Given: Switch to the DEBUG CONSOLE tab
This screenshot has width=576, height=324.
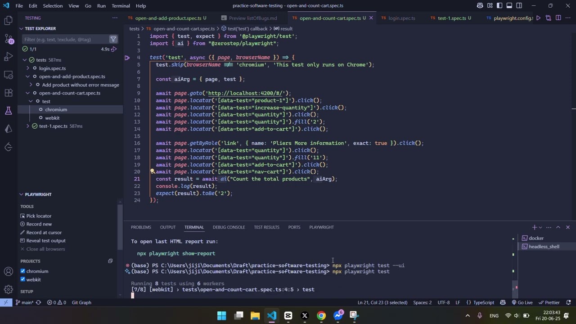Looking at the screenshot, I should tap(229, 227).
